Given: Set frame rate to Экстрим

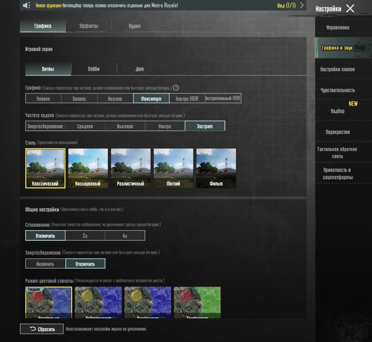Looking at the screenshot, I should (x=205, y=126).
